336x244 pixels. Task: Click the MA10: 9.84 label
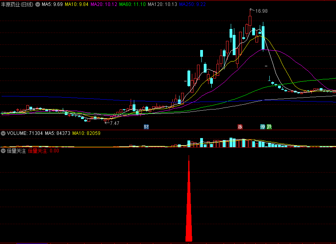[77, 4]
